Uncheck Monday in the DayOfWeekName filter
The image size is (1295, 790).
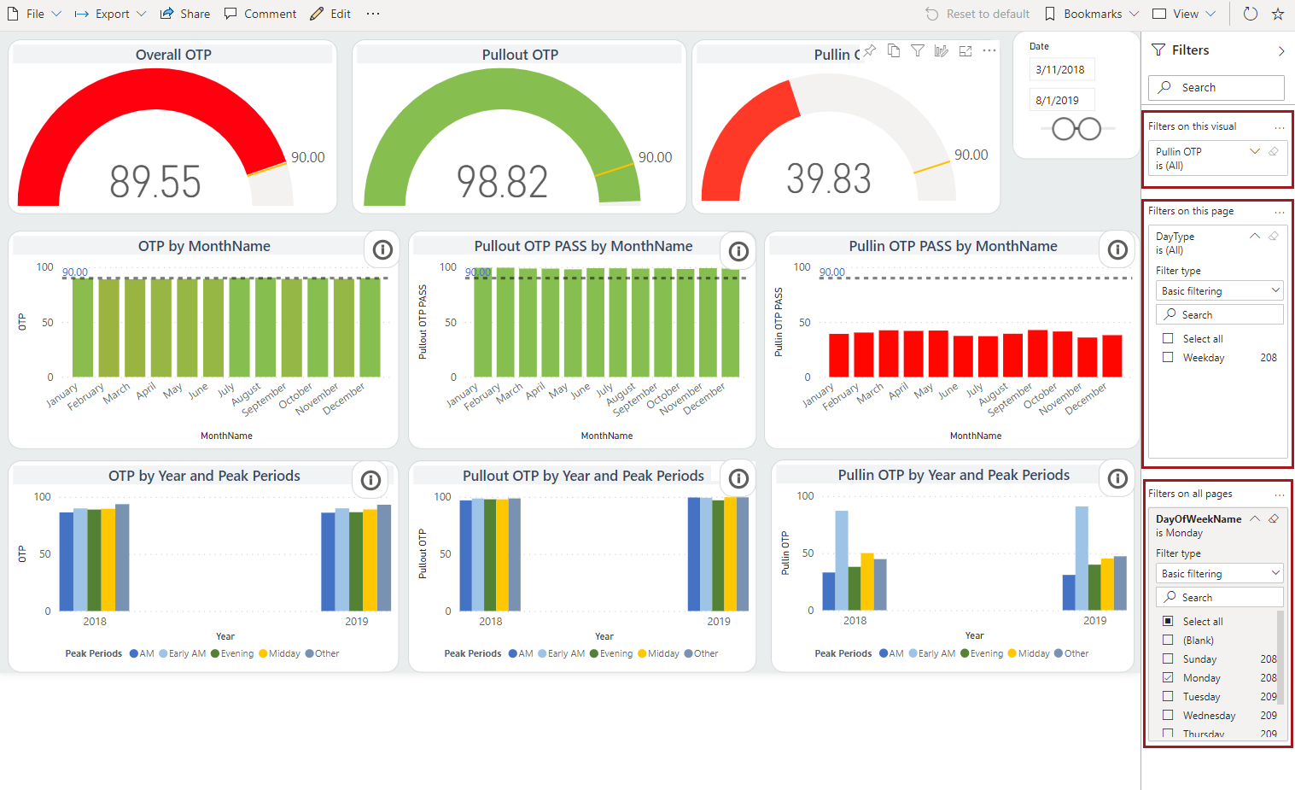click(x=1167, y=677)
